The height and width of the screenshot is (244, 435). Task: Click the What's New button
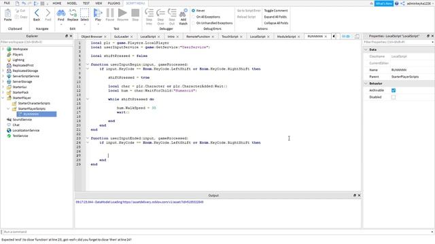(x=383, y=3)
